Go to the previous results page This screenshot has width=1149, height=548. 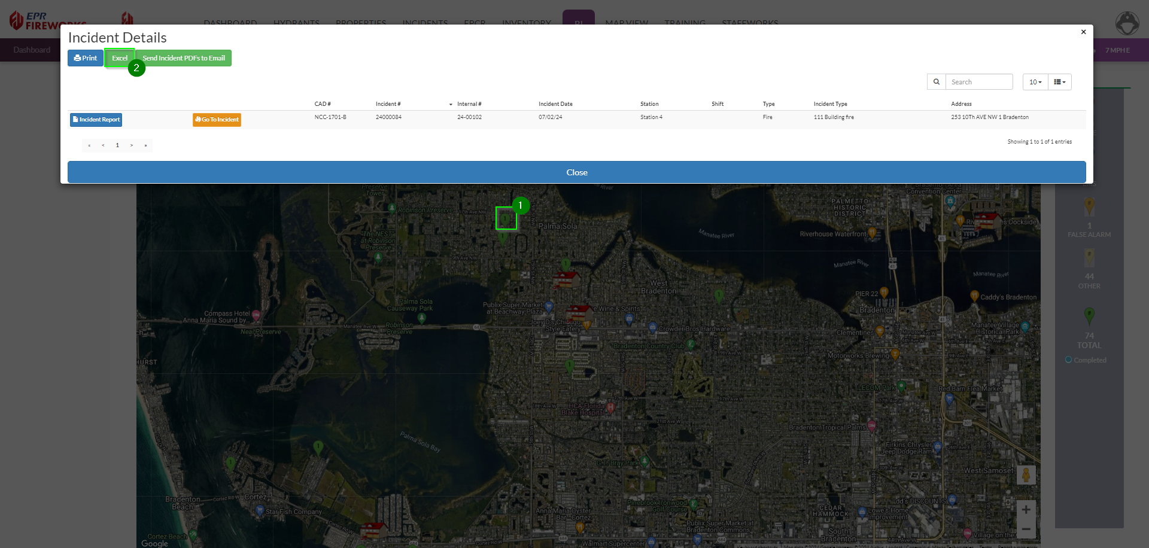(x=103, y=145)
